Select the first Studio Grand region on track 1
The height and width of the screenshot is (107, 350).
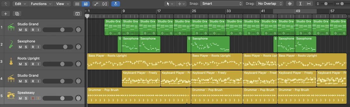point(113,27)
